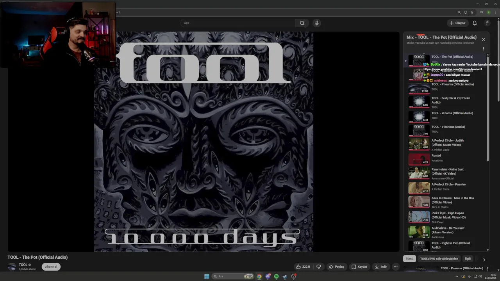Play Audioslave - Be Yourself in playlist

pyautogui.click(x=445, y=232)
